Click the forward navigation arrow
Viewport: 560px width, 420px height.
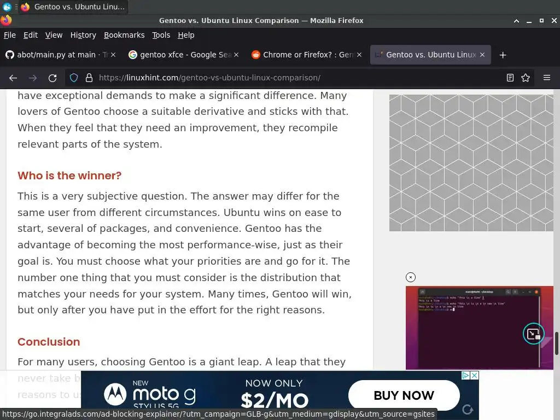33,78
